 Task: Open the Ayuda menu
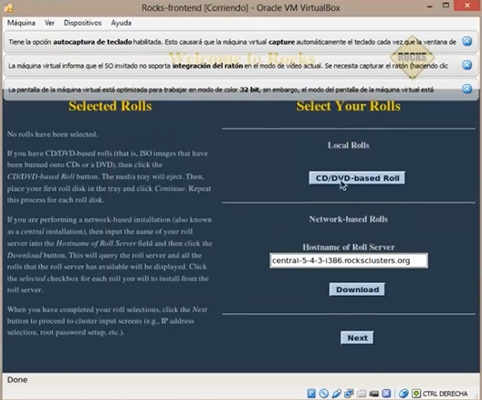tap(121, 23)
